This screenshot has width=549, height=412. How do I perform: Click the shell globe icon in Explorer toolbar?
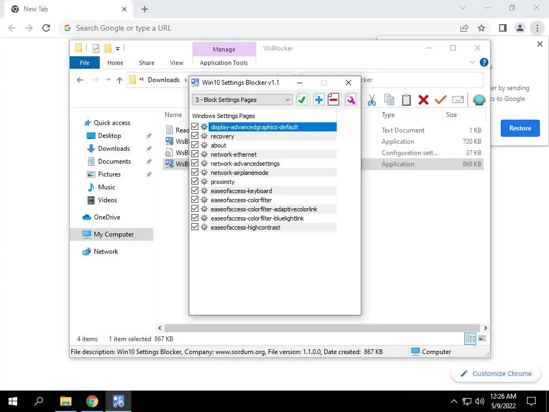click(479, 100)
